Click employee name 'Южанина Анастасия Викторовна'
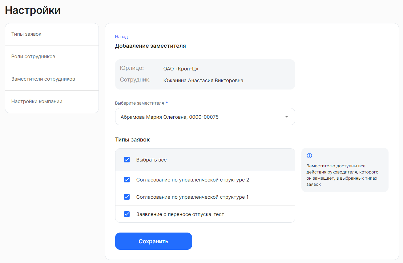This screenshot has height=263, width=403. click(203, 81)
